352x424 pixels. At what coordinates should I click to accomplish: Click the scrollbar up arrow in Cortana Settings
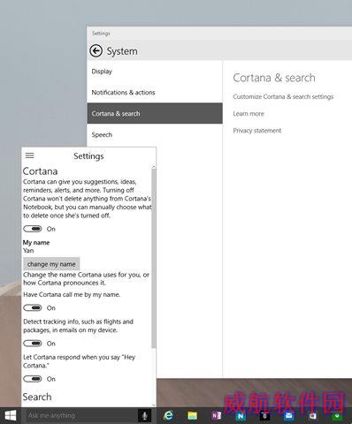(153, 167)
